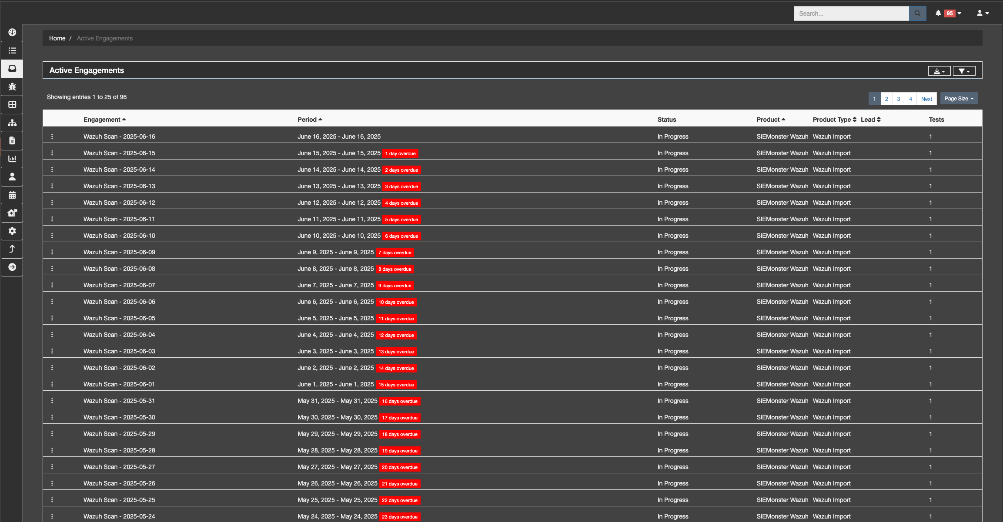The height and width of the screenshot is (522, 1003).
Task: Click the Home breadcrumb link
Action: tap(57, 38)
